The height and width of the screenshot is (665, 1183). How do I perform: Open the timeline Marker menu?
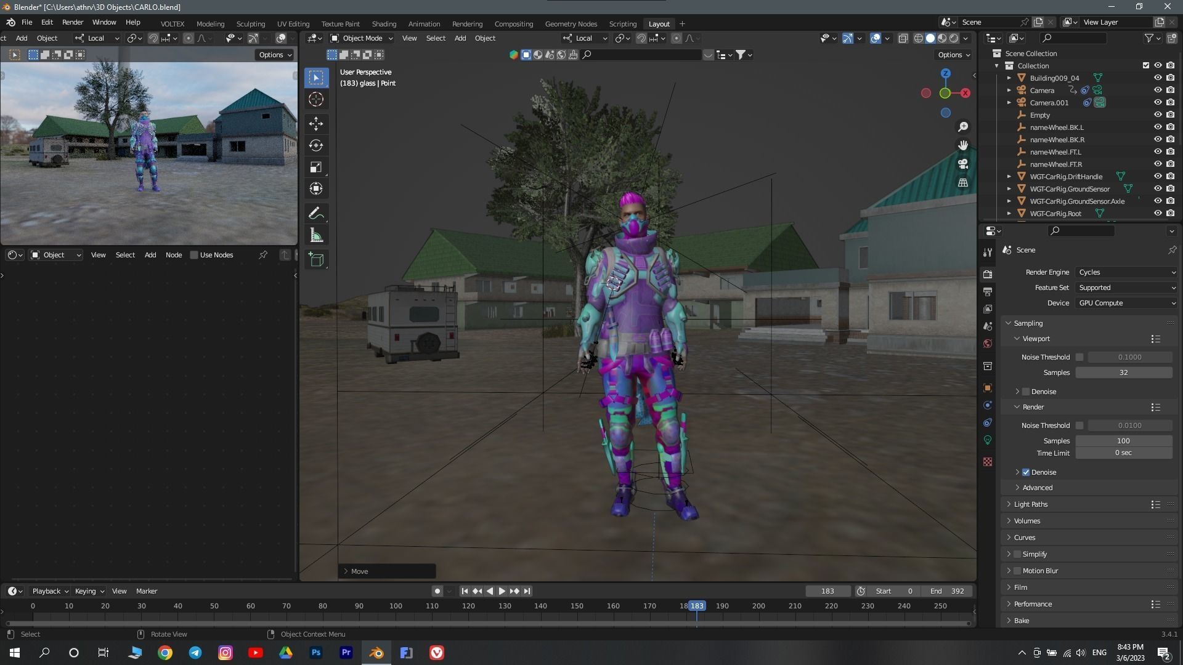coord(147,591)
